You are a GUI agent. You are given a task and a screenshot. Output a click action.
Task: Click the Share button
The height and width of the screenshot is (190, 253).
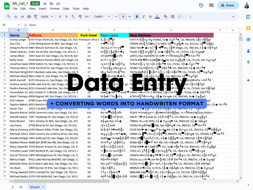(x=228, y=5)
